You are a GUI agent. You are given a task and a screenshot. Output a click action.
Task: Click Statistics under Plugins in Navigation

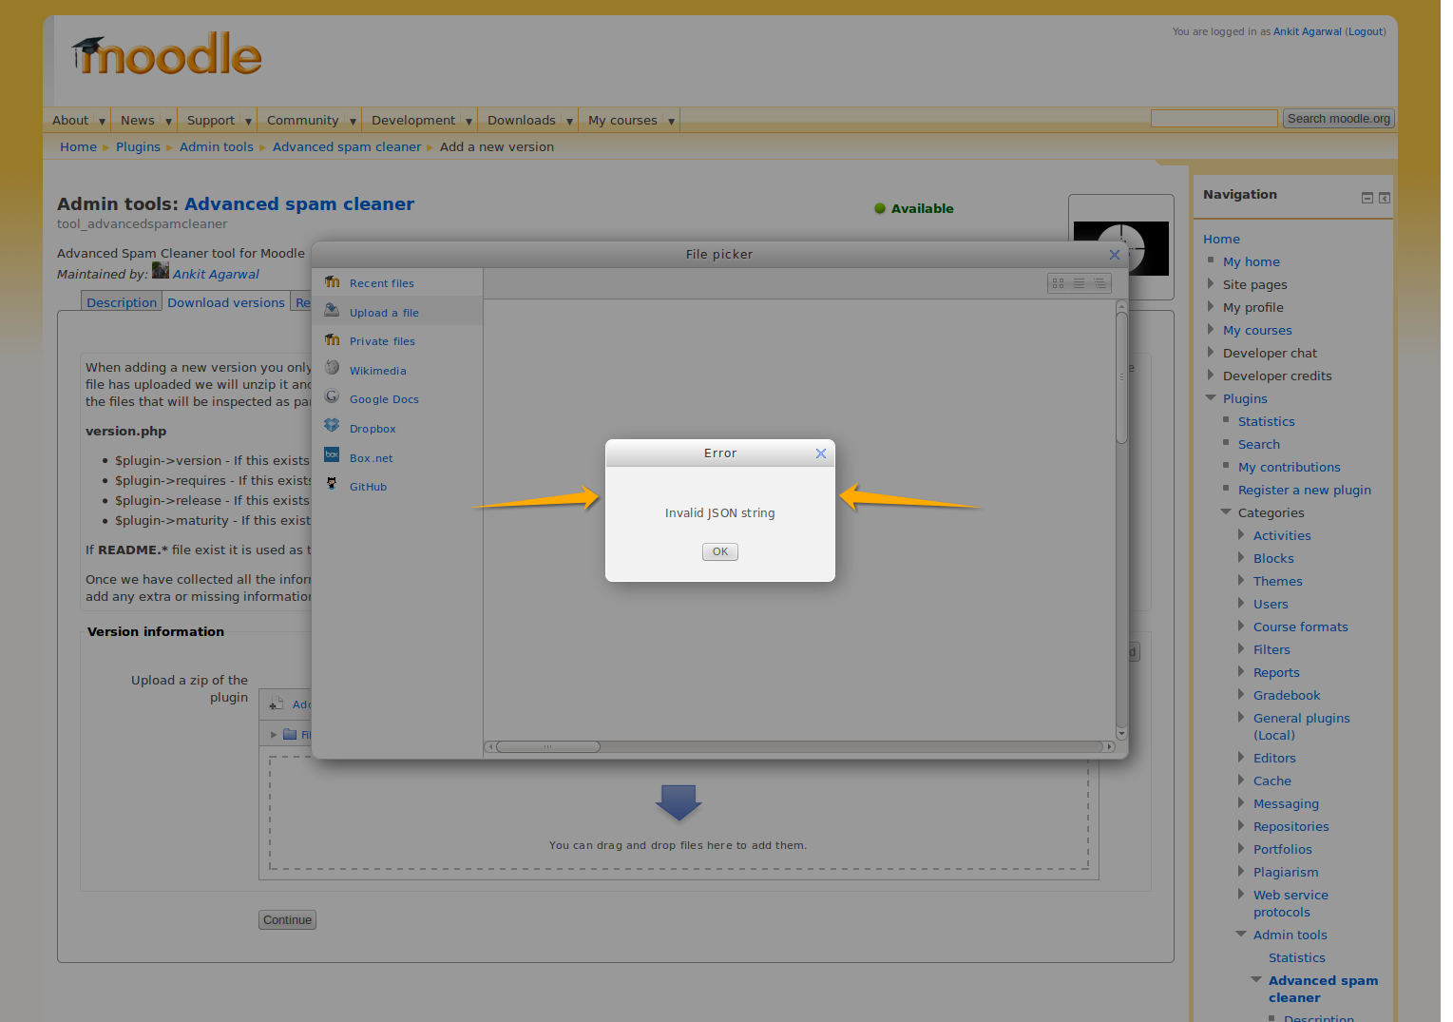pos(1266,421)
